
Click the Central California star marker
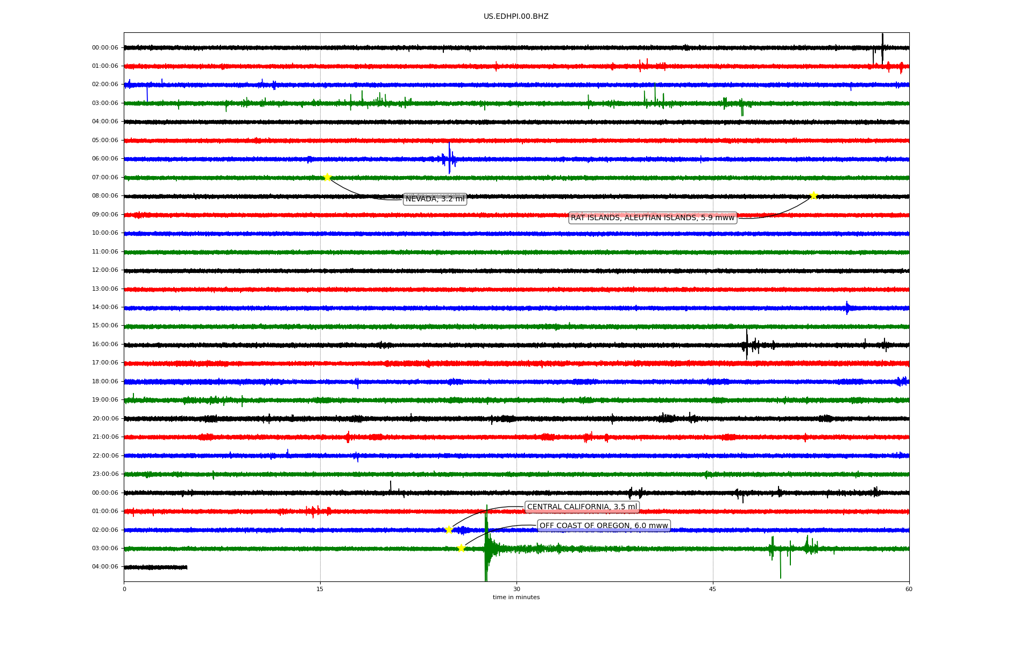[x=449, y=530]
